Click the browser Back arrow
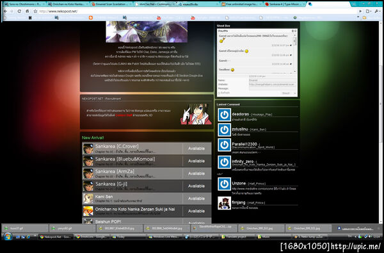The image size is (384, 253). point(5,12)
